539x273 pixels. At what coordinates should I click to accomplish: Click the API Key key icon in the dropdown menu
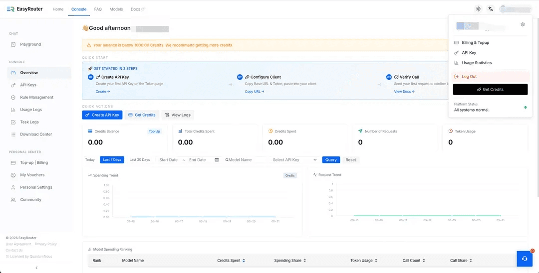[x=456, y=53]
